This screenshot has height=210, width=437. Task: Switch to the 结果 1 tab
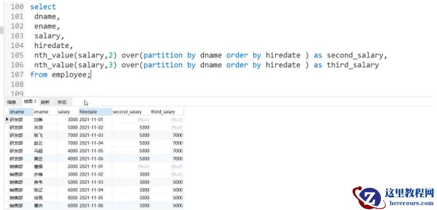30,102
